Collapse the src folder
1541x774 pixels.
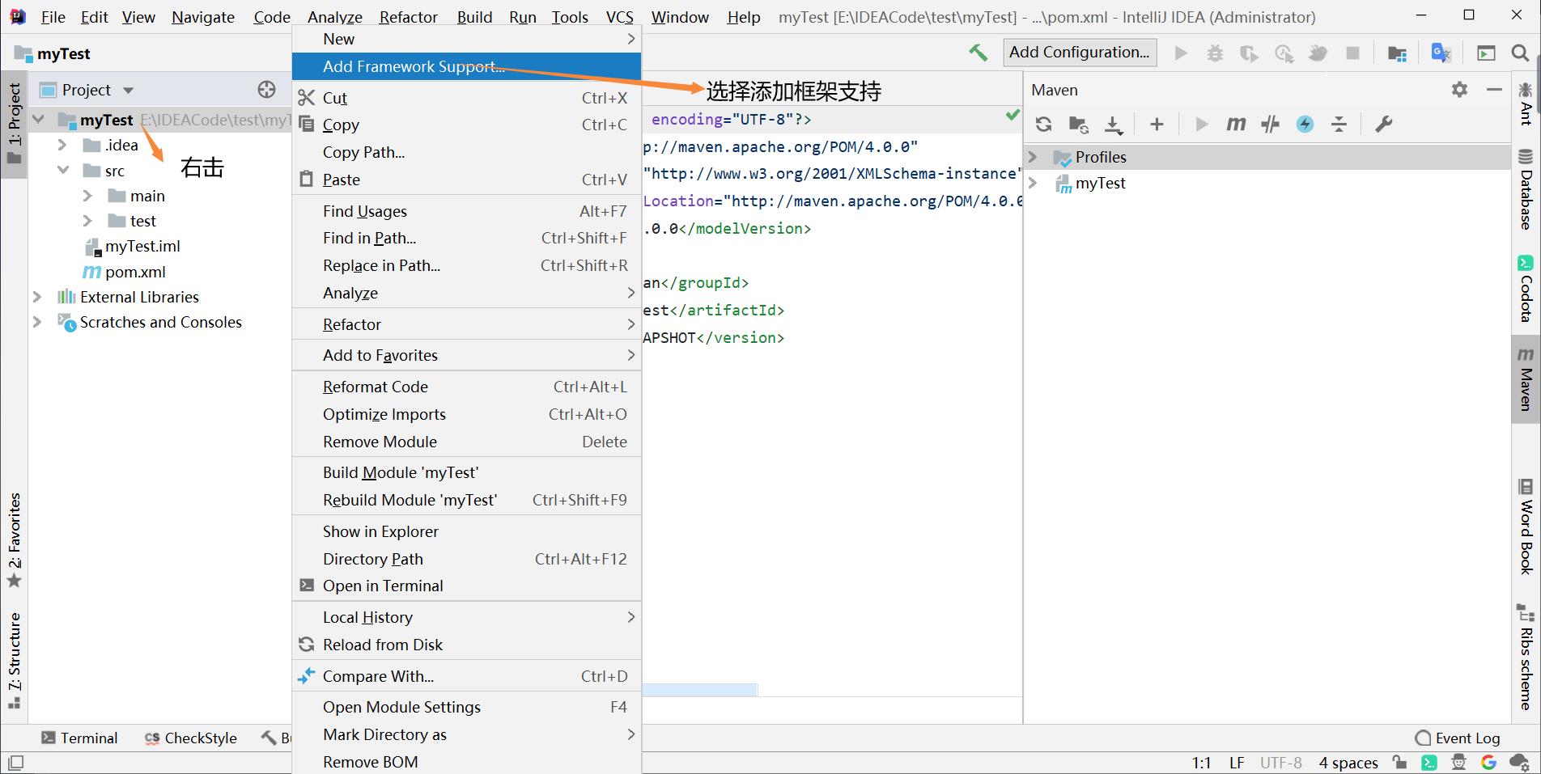[62, 171]
